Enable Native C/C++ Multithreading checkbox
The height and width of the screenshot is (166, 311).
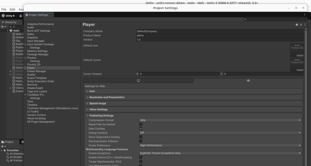pyautogui.click(x=141, y=158)
